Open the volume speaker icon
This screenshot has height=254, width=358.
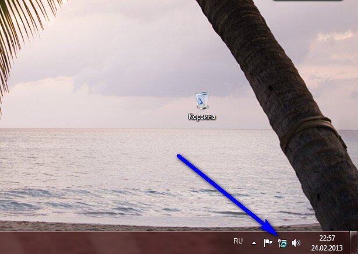click(296, 243)
